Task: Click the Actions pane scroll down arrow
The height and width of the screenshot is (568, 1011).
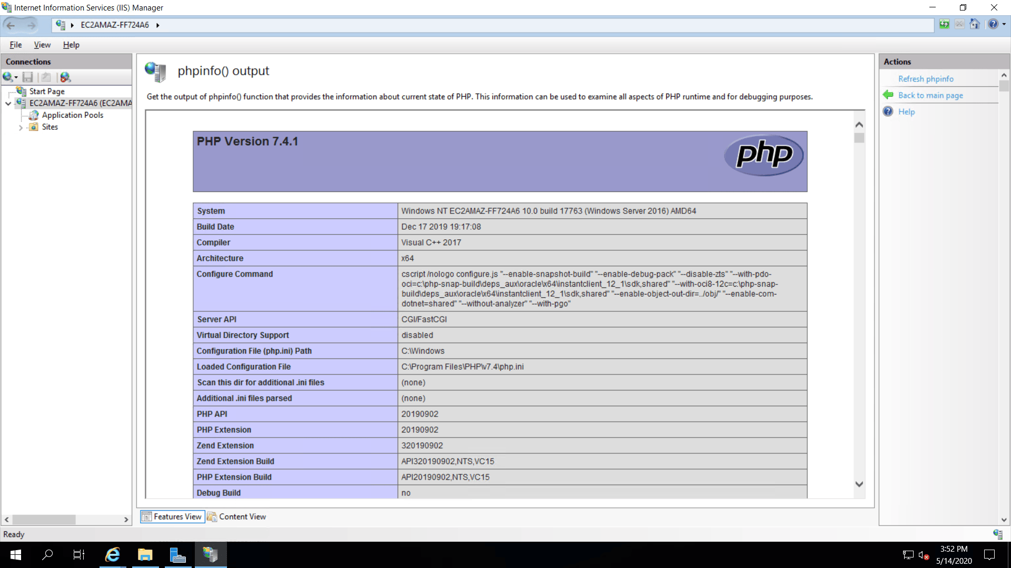Action: click(1004, 520)
